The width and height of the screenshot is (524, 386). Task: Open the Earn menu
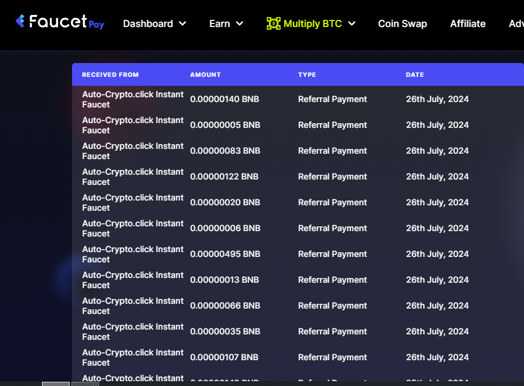[226, 24]
